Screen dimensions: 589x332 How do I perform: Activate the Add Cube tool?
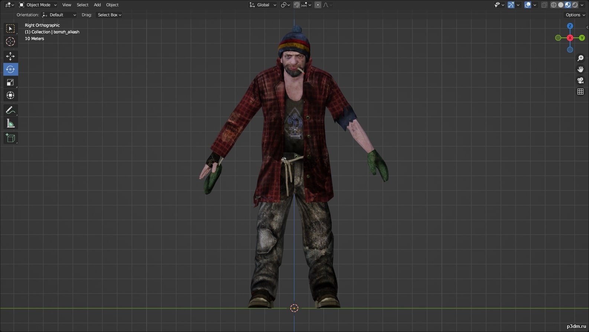pyautogui.click(x=10, y=138)
